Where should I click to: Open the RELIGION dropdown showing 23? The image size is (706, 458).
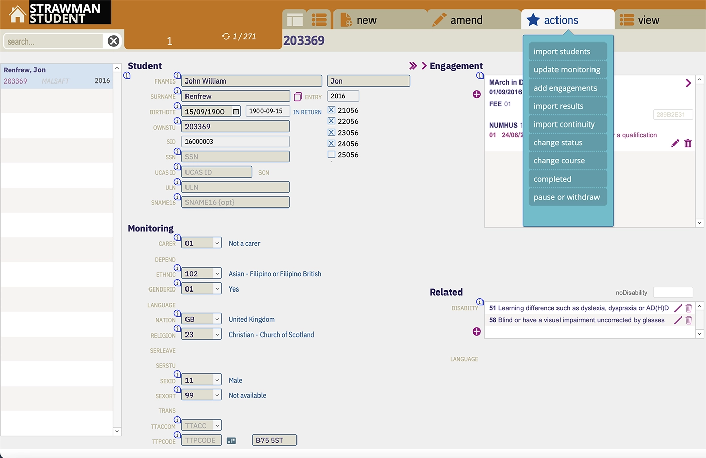tap(202, 335)
